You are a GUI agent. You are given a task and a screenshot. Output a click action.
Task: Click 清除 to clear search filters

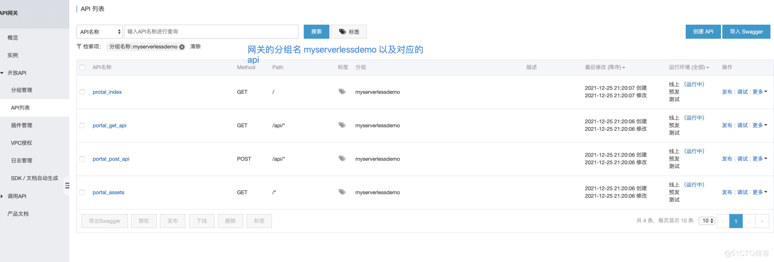196,46
